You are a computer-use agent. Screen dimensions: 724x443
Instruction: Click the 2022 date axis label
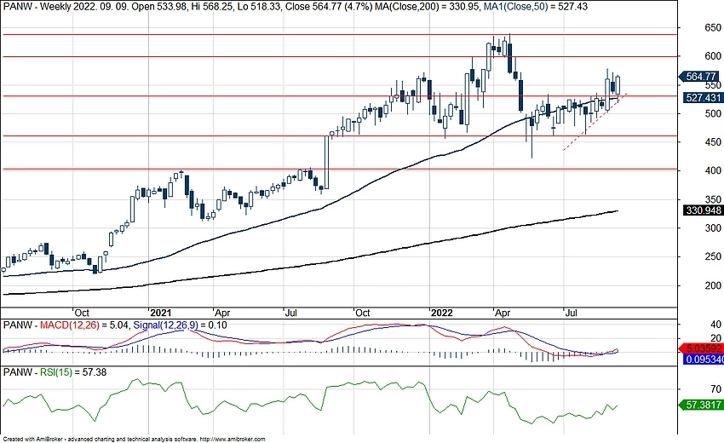(x=442, y=313)
